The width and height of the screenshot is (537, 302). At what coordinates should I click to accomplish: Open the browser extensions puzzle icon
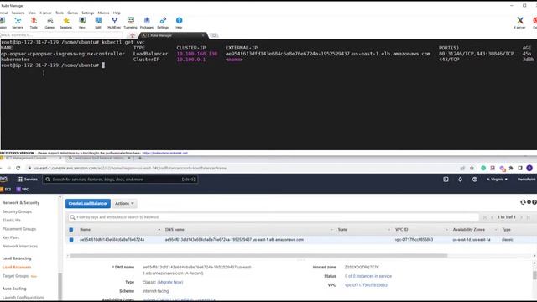coord(511,168)
